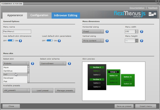Increase Menu height with up arrow
This screenshot has height=110, width=160.
click(137, 40)
